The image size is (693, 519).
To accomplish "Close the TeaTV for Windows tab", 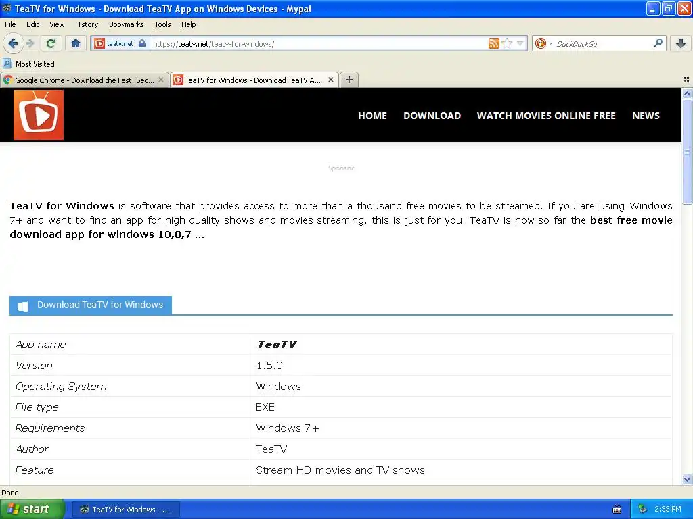I will coord(330,80).
